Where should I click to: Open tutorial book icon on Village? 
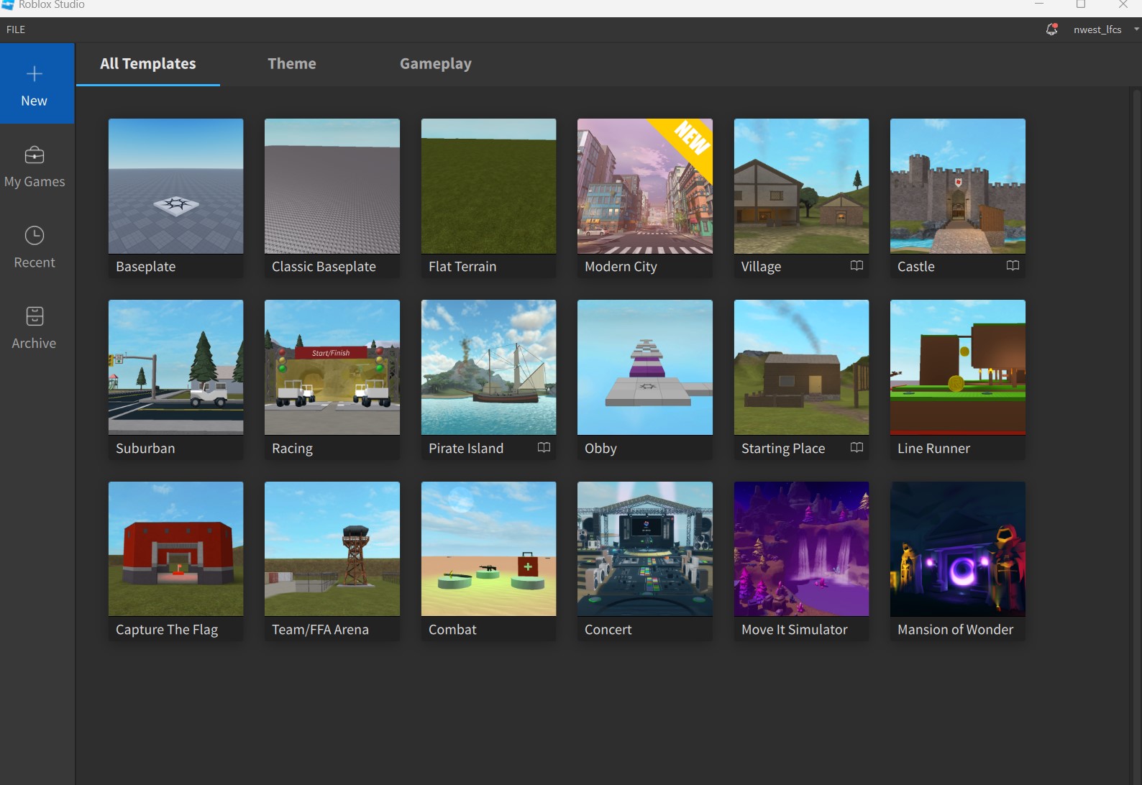coord(856,266)
